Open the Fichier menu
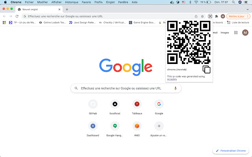This screenshot has height=157, width=252. click(29, 2)
